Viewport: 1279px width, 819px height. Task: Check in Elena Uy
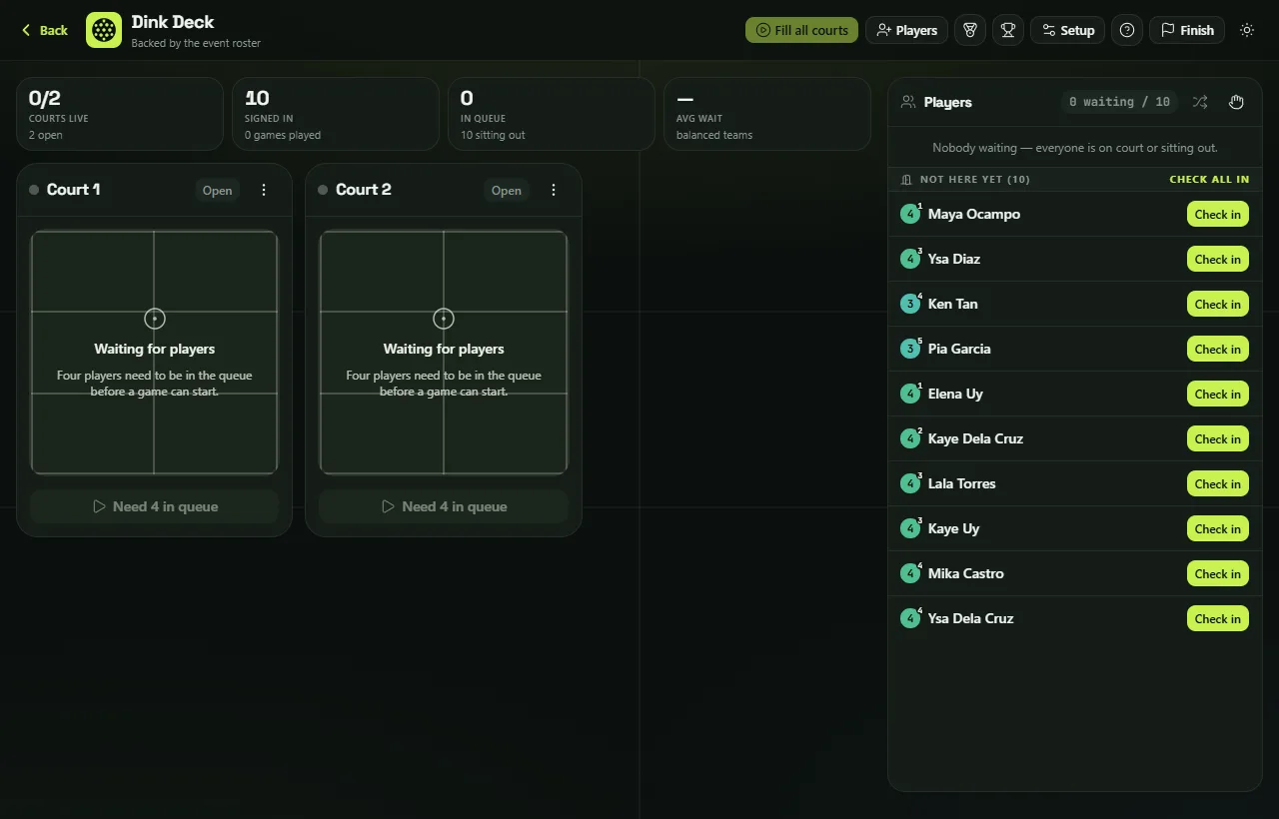click(x=1218, y=394)
